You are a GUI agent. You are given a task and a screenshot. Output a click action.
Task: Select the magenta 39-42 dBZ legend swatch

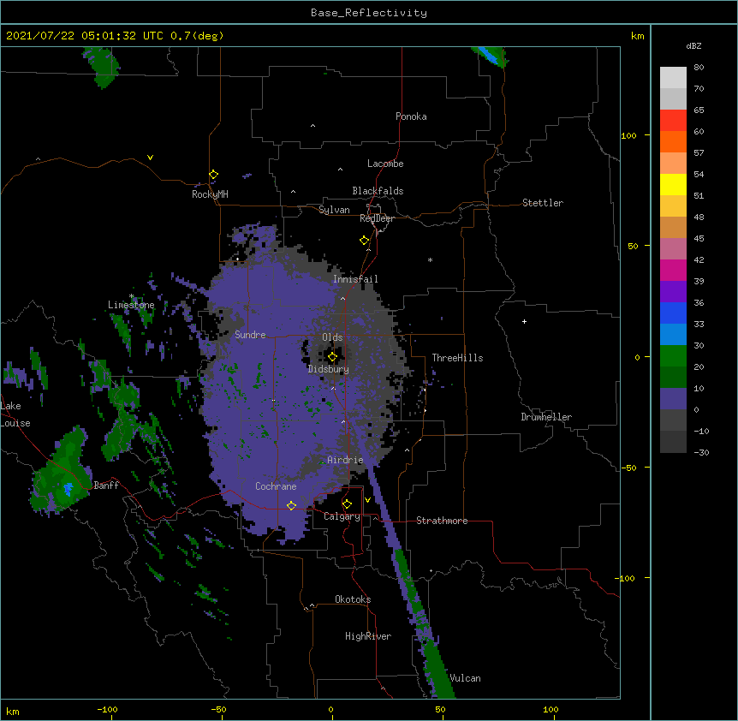click(x=673, y=270)
